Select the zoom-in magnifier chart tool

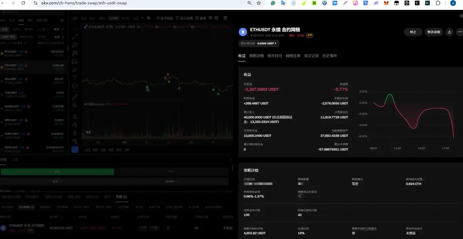pos(75,105)
